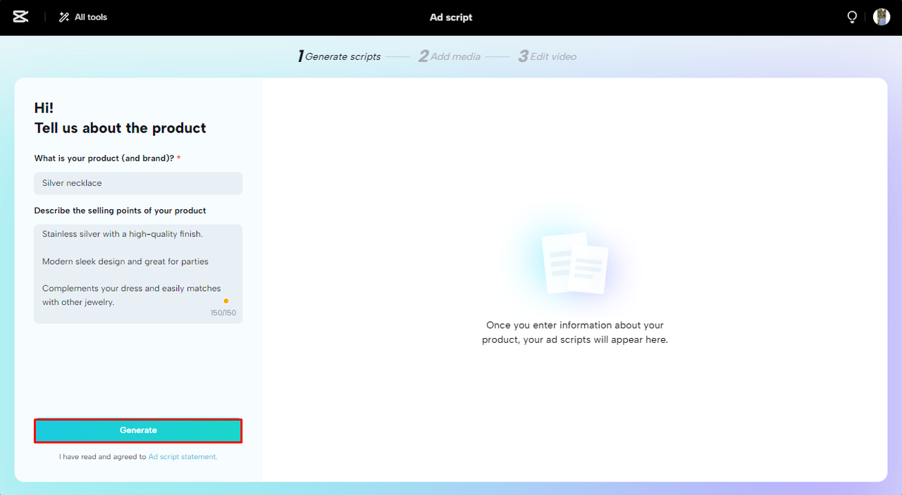The width and height of the screenshot is (902, 495).
Task: Click the 'your ad scripts will appear here' message
Action: pyautogui.click(x=575, y=332)
